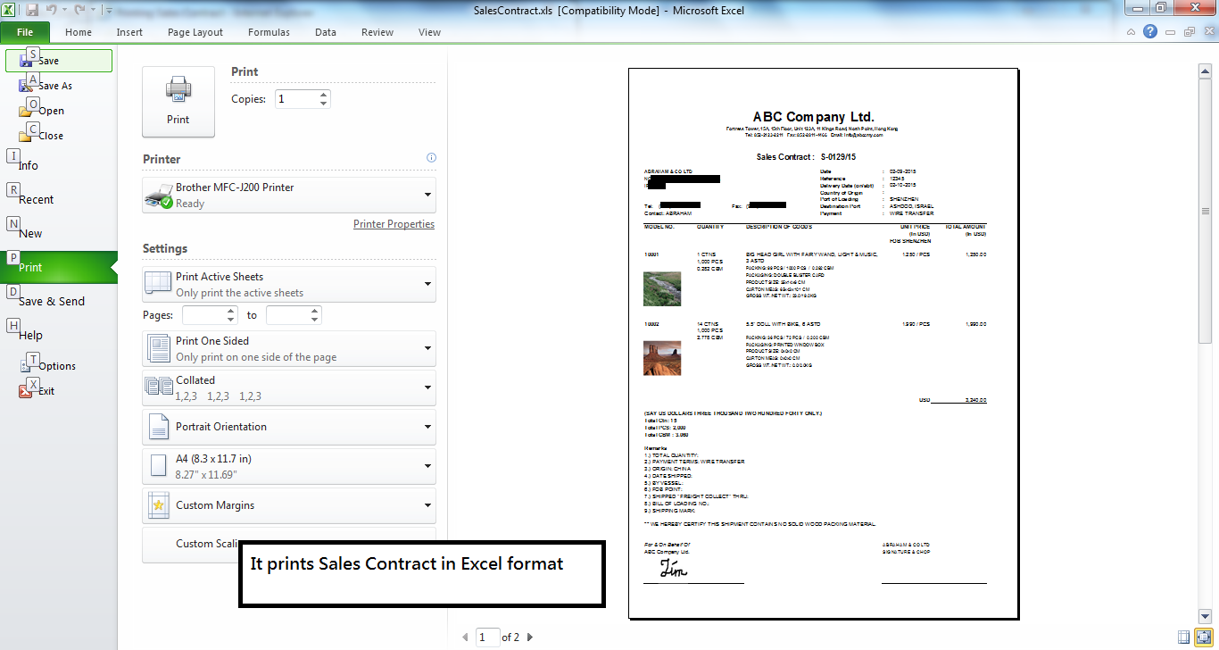Open the Printer Properties link
1219x650 pixels.
tap(394, 224)
